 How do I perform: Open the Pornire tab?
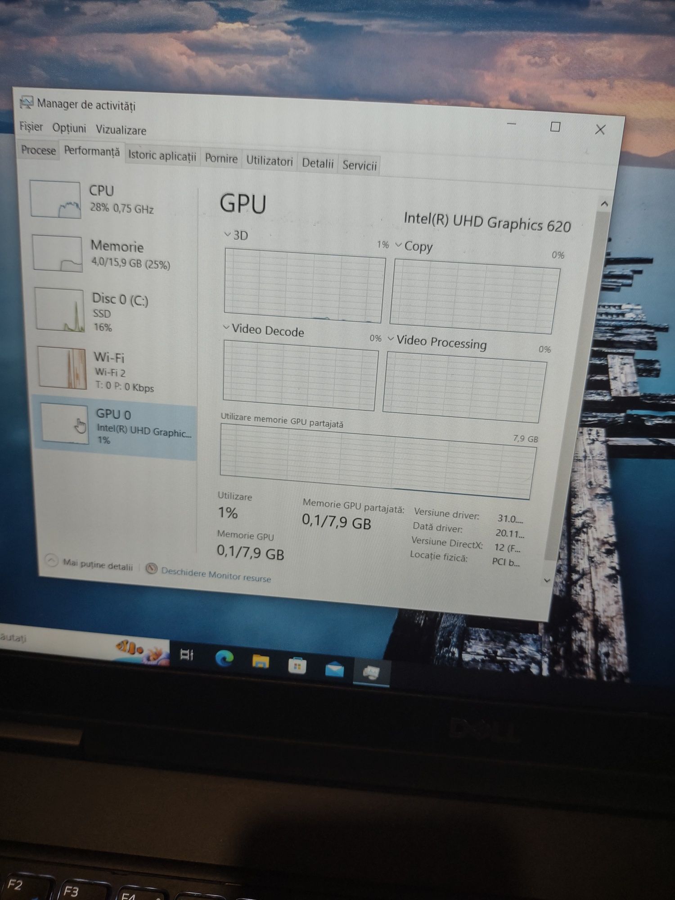[x=221, y=158]
